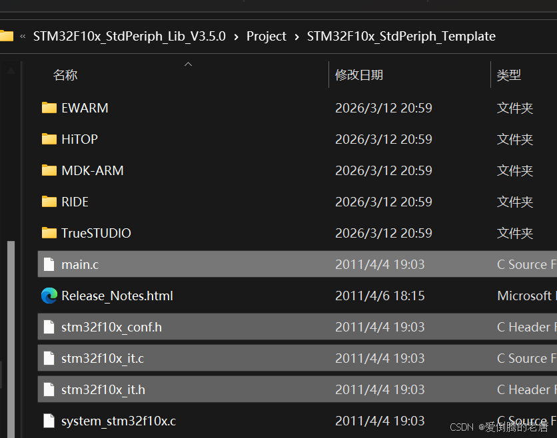This screenshot has width=557, height=438.
Task: Open dropdown arrow after STM32F10x_StdPeriph_Lib_V3.5.0
Action: [x=237, y=37]
